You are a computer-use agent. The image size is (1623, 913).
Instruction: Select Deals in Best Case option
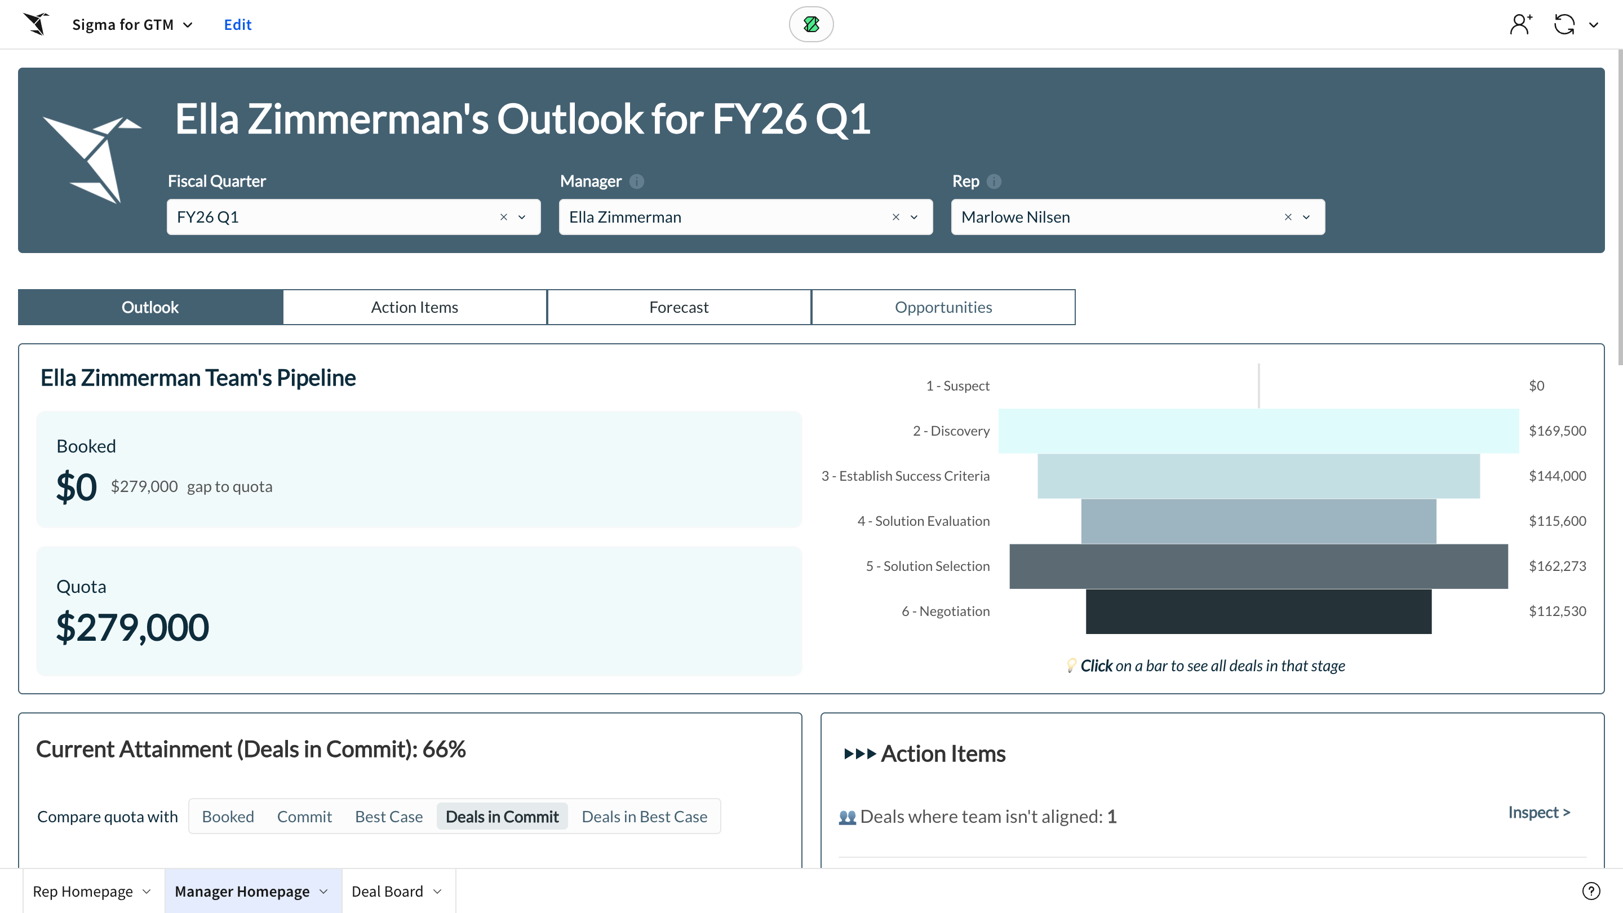[644, 817]
